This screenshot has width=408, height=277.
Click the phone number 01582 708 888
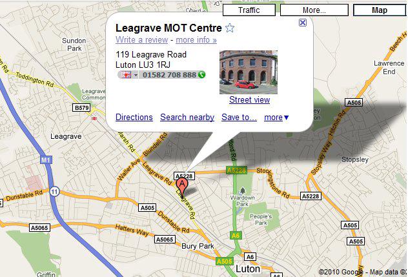[x=169, y=75]
